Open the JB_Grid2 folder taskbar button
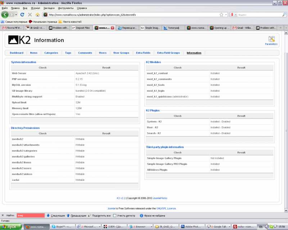 (x=166, y=227)
